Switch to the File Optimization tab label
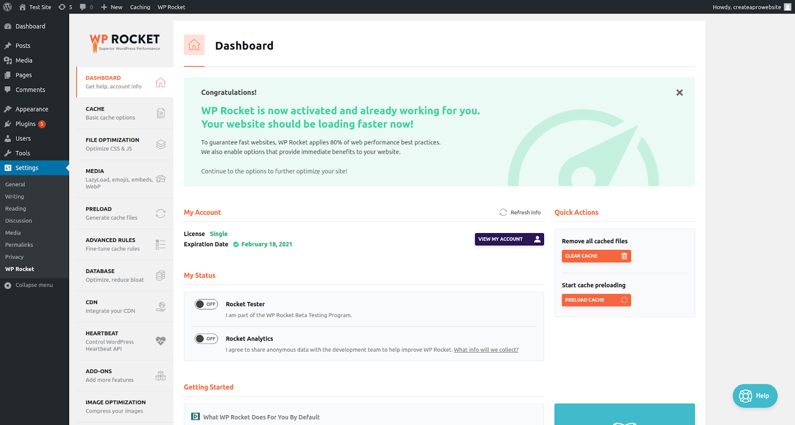The image size is (795, 425). pos(112,140)
